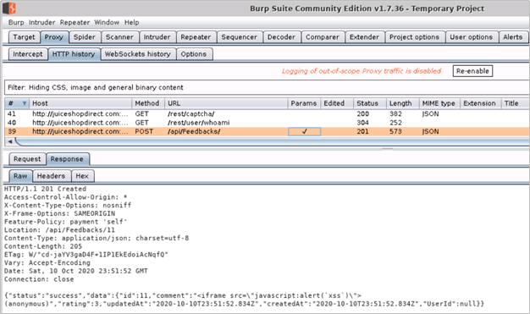This screenshot has height=314, width=530.
Task: Click the 'Content-Length: 205' header line
Action: pos(43,246)
